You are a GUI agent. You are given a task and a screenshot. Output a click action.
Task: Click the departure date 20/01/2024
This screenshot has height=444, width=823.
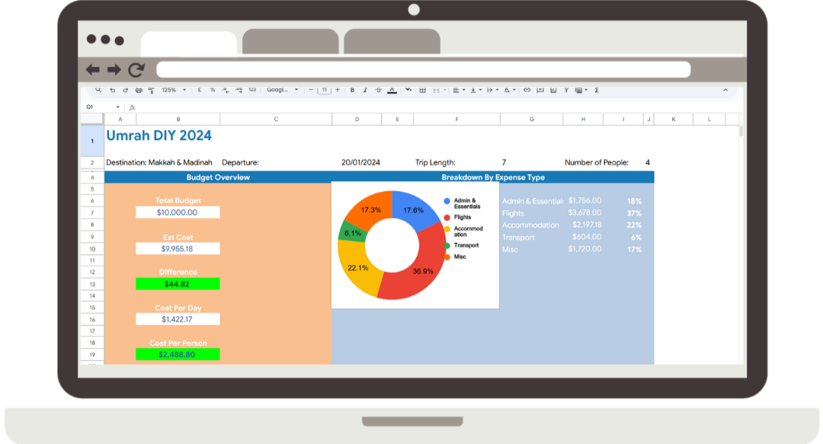[360, 163]
